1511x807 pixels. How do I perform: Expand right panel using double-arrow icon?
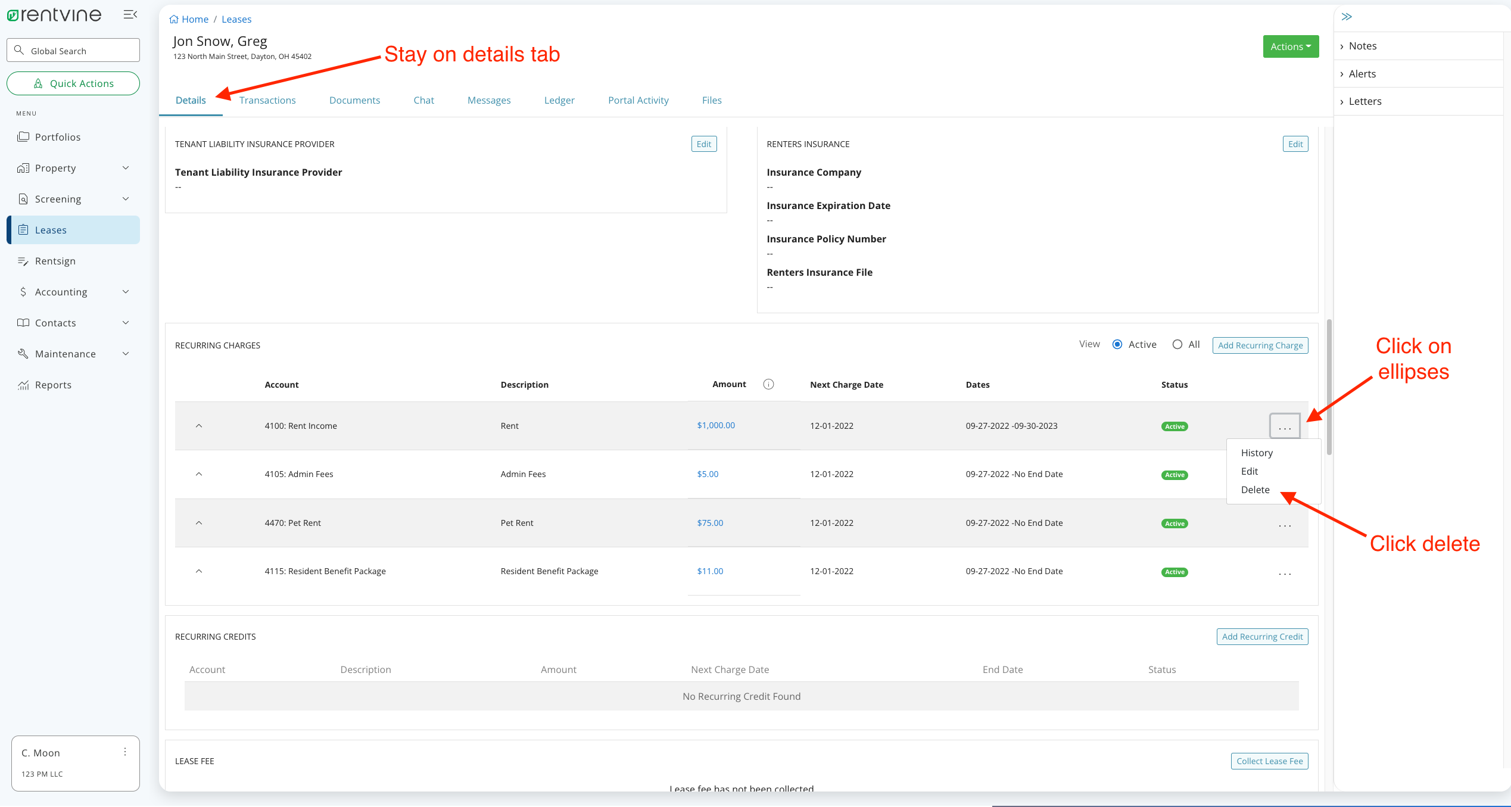1347,16
